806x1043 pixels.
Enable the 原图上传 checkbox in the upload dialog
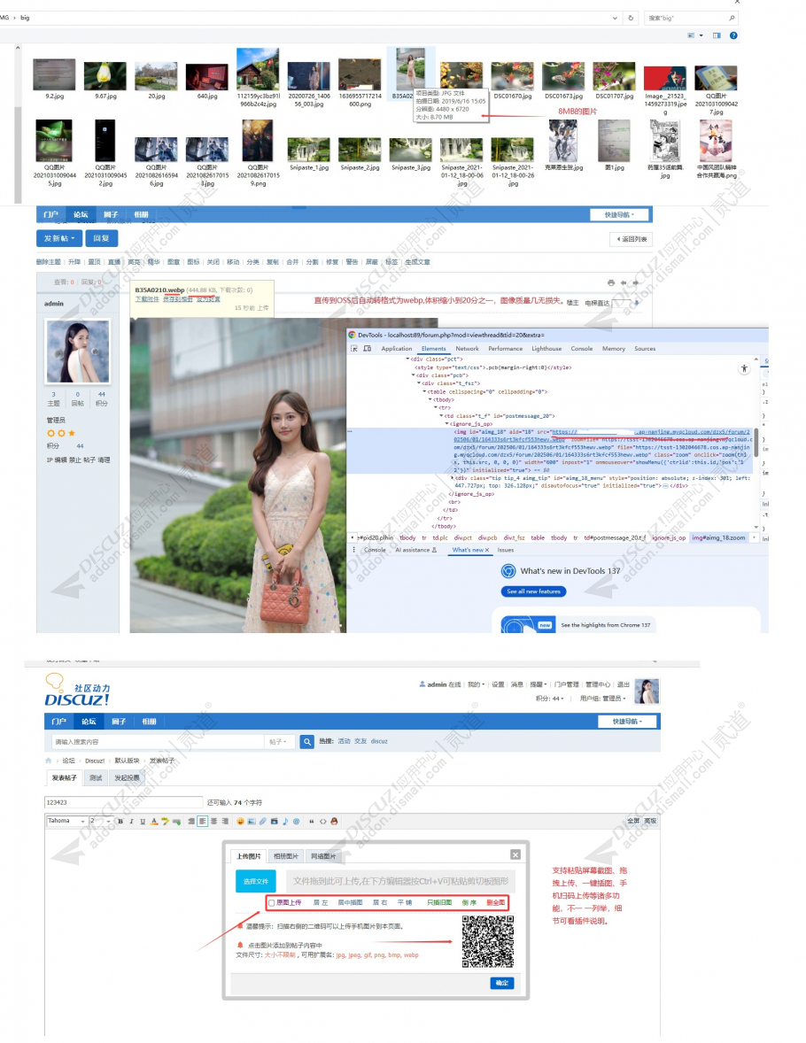[270, 901]
